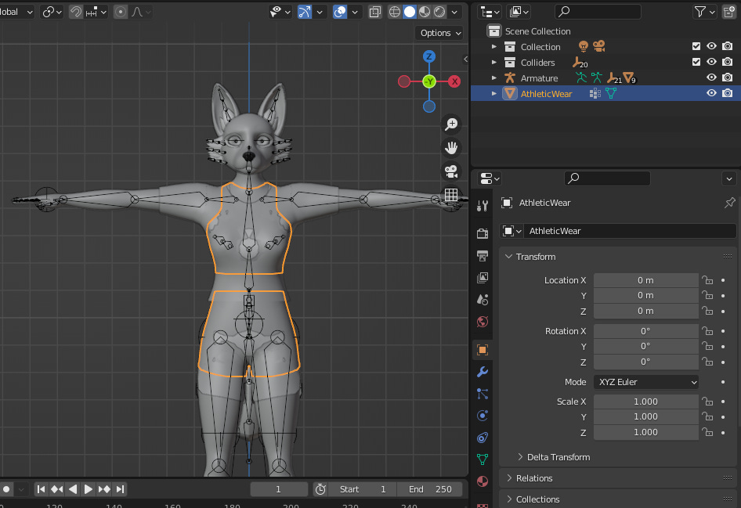Image resolution: width=741 pixels, height=508 pixels.
Task: Click the pan hand viewport button
Action: pos(451,148)
